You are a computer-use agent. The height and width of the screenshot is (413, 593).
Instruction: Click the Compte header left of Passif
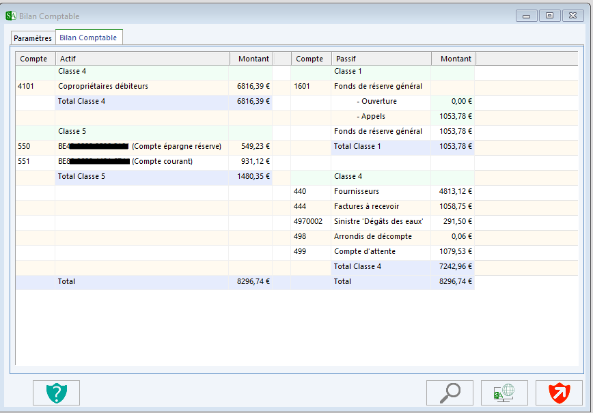coord(312,59)
